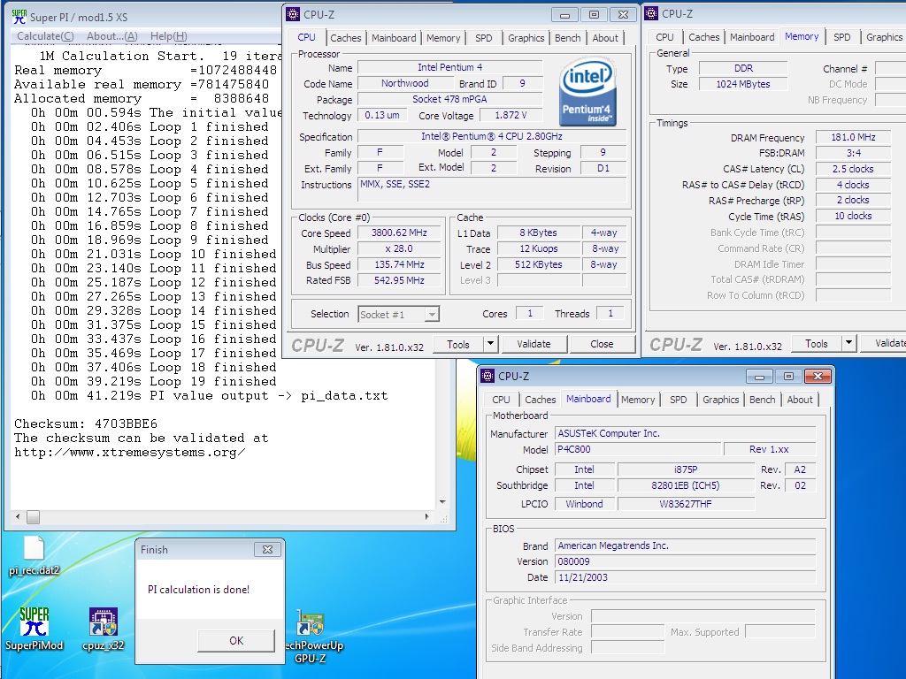Click Super PI vertical scroll down arrow
The width and height of the screenshot is (906, 679).
[442, 502]
